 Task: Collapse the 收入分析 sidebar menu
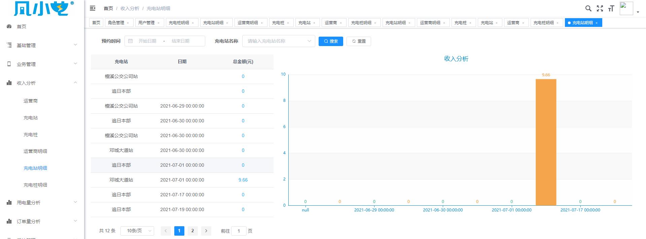(42, 83)
